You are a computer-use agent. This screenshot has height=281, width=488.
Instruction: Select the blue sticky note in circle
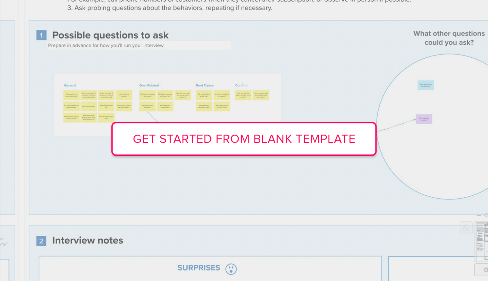(426, 85)
